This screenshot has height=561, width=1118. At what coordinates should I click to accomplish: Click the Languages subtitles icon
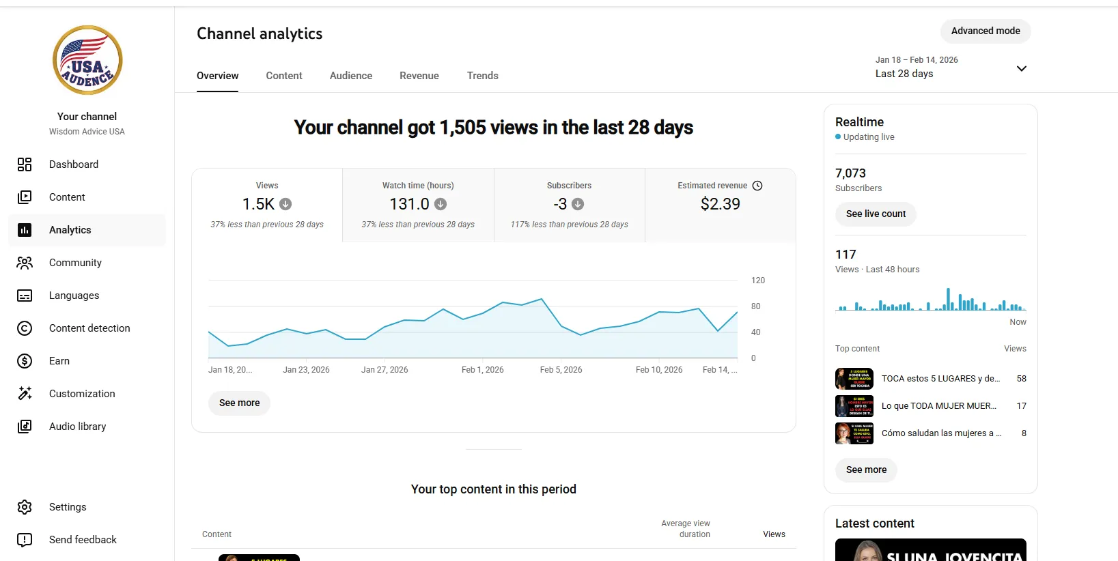point(25,296)
